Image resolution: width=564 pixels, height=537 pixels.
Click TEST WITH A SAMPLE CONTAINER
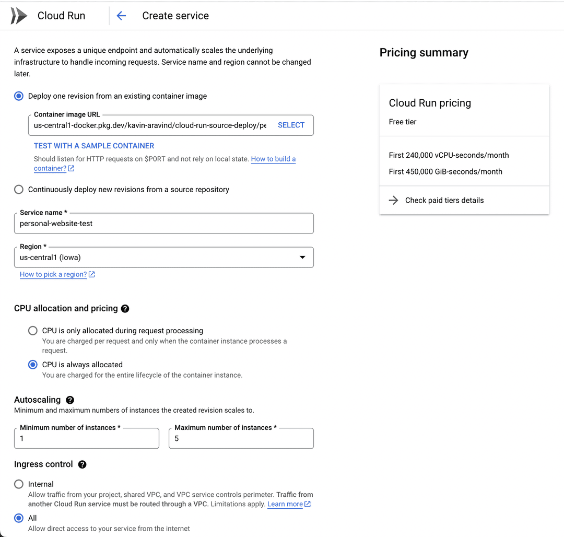coord(94,146)
